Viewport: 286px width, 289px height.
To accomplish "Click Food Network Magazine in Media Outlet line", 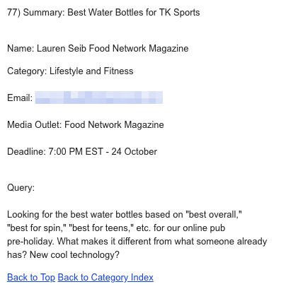I will click(x=114, y=124).
